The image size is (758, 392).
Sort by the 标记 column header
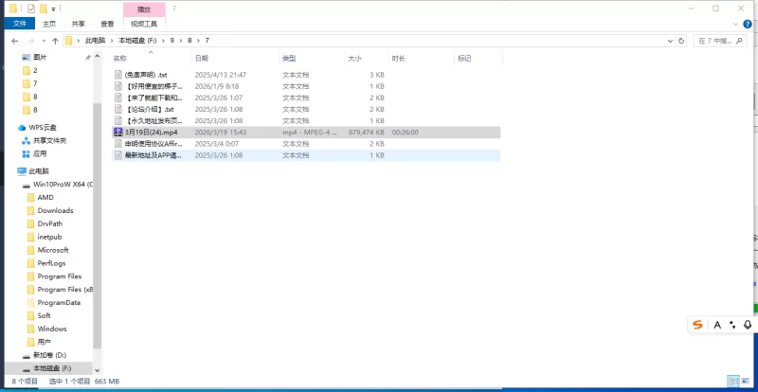tap(464, 59)
